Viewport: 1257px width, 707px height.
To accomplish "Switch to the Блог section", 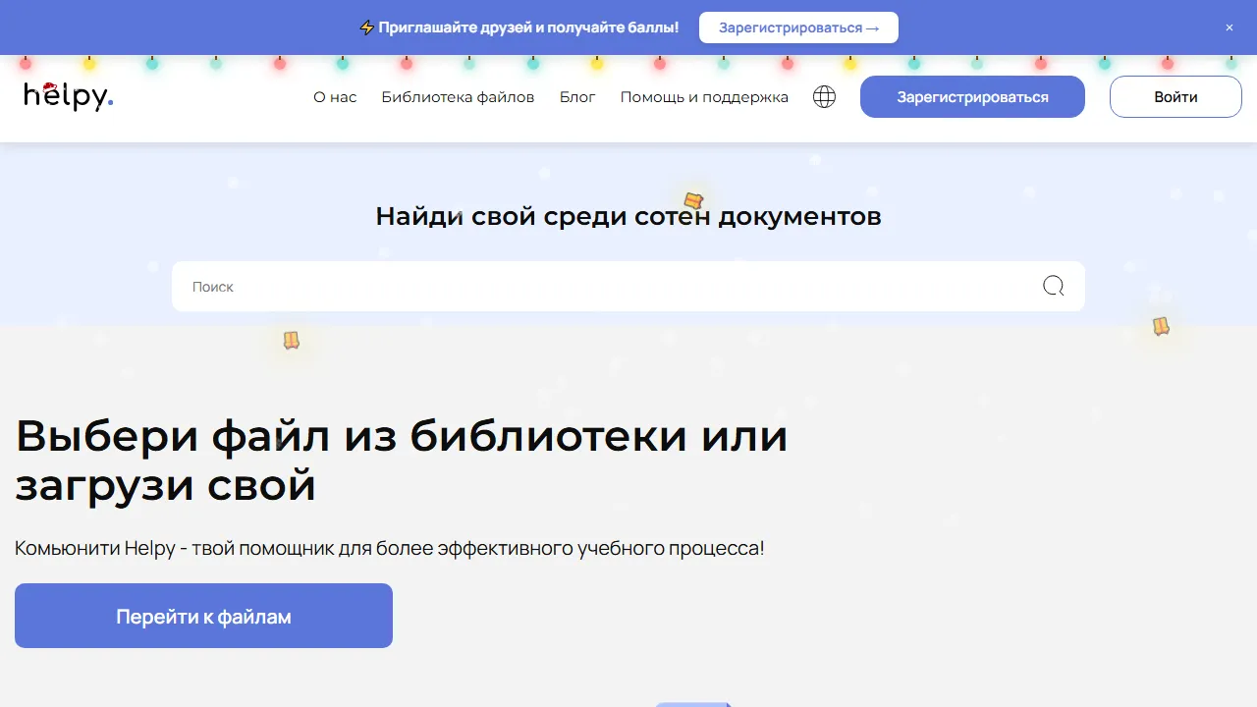I will (x=577, y=96).
